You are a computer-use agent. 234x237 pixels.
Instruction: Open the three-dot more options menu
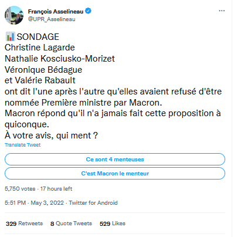click(222, 11)
